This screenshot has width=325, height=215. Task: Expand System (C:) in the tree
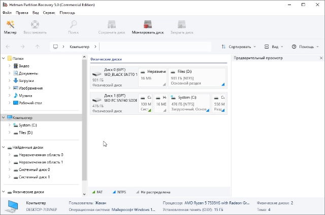click(9, 125)
